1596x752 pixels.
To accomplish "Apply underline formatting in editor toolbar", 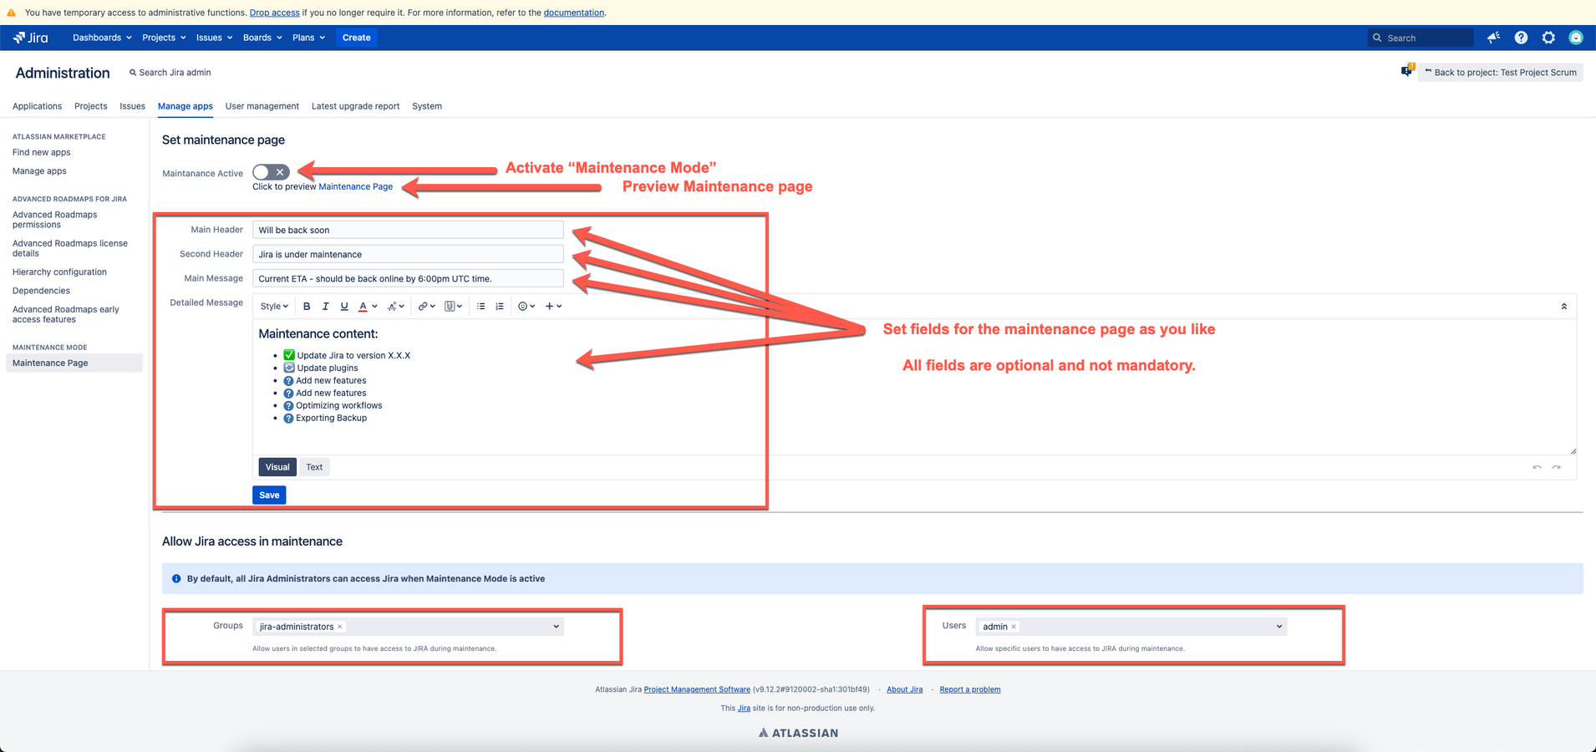I will coord(343,307).
